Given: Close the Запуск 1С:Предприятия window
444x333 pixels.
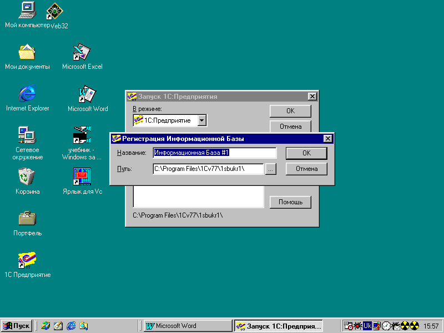Looking at the screenshot, I should [312, 96].
